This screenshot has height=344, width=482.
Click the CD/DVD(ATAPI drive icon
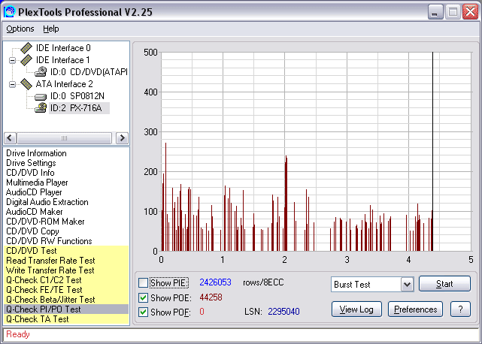41,72
